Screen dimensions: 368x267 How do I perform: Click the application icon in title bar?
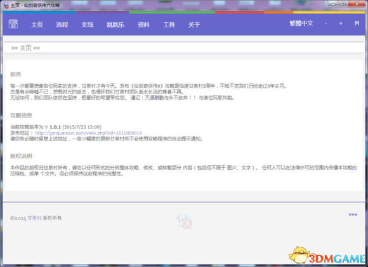(x=6, y=6)
